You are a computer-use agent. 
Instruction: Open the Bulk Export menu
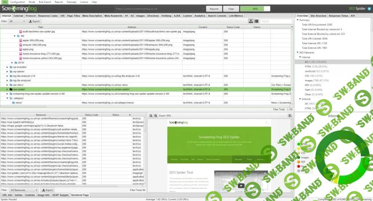(45, 2)
